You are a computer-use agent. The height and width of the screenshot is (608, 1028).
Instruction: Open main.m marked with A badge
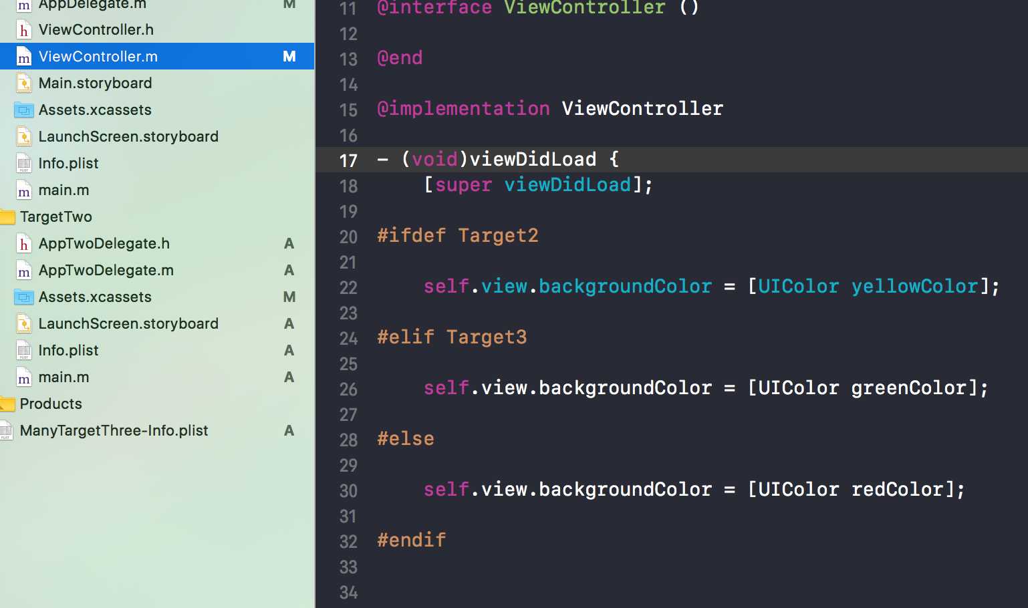pyautogui.click(x=63, y=377)
